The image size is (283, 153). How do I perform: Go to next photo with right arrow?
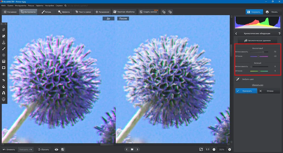pos(137,149)
